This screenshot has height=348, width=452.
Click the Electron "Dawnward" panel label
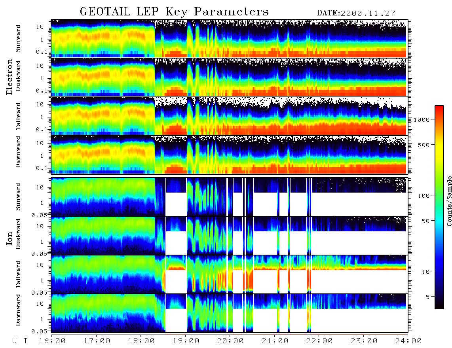tap(18, 152)
